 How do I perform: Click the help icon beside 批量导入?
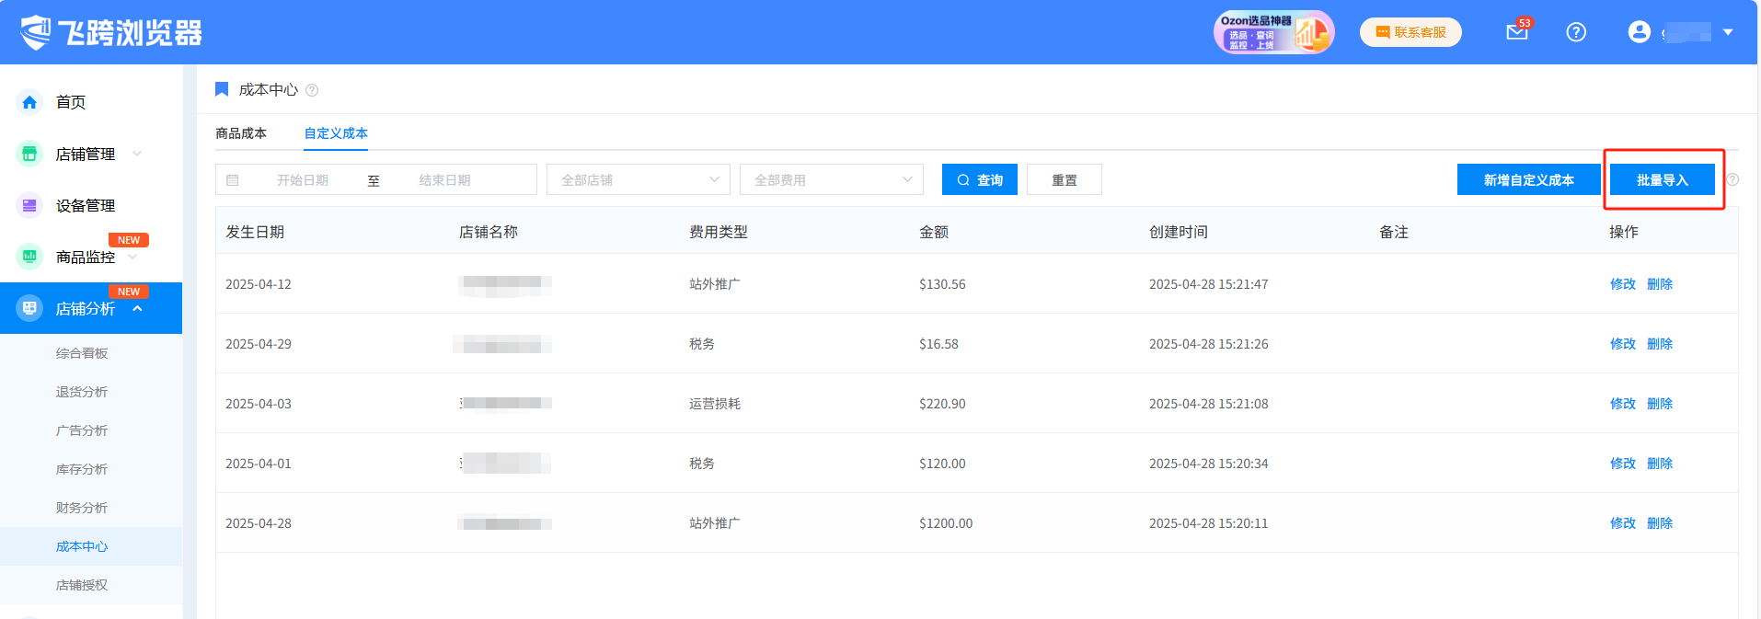[1732, 179]
